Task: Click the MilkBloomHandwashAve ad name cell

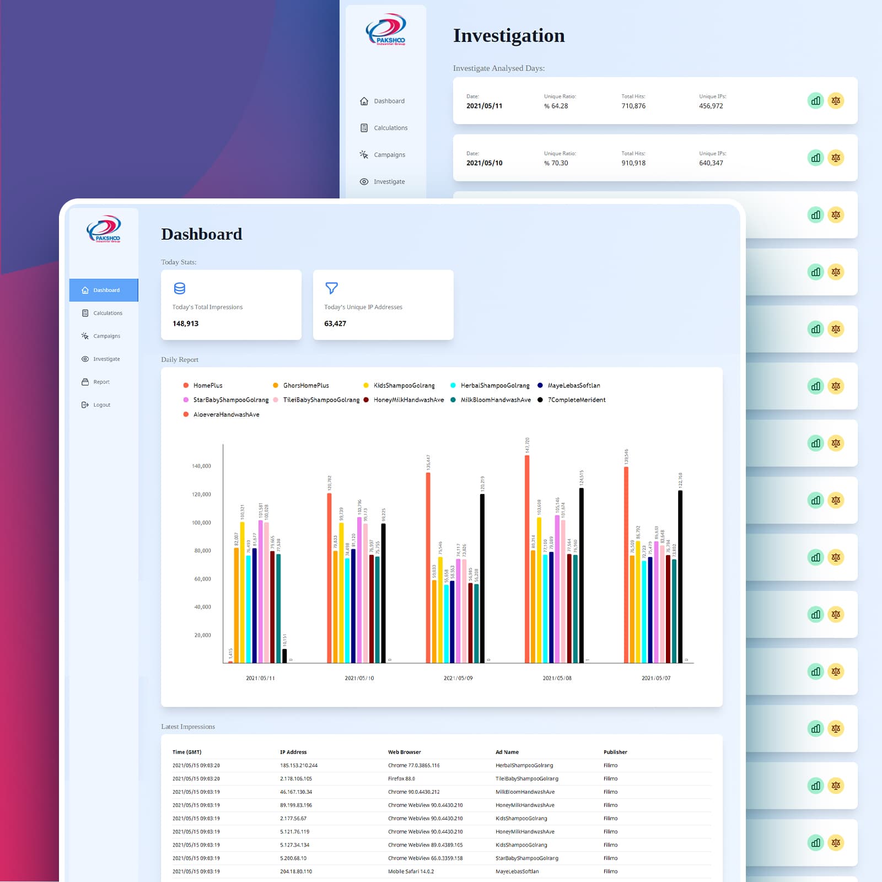Action: (525, 792)
